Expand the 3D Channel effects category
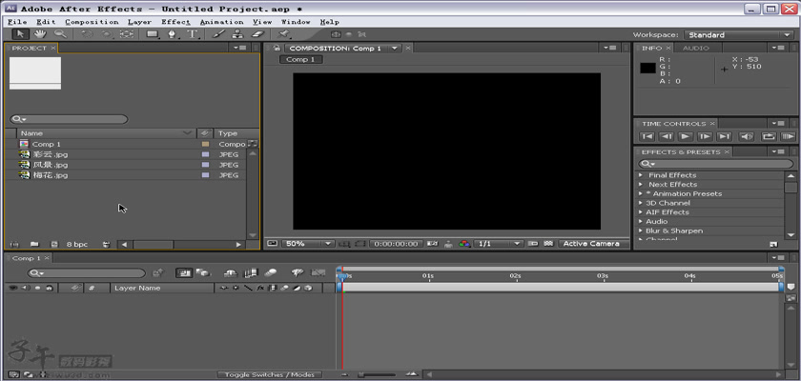The width and height of the screenshot is (801, 381). [641, 203]
